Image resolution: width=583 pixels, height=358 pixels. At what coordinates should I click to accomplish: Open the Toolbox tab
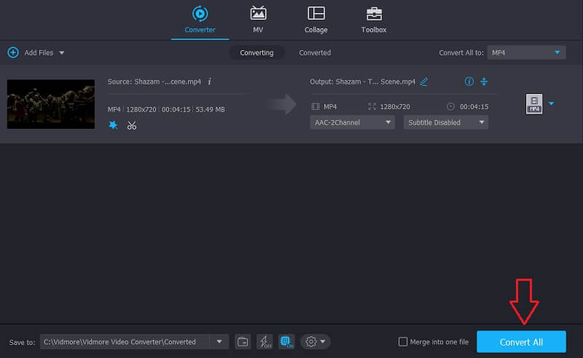coord(374,20)
